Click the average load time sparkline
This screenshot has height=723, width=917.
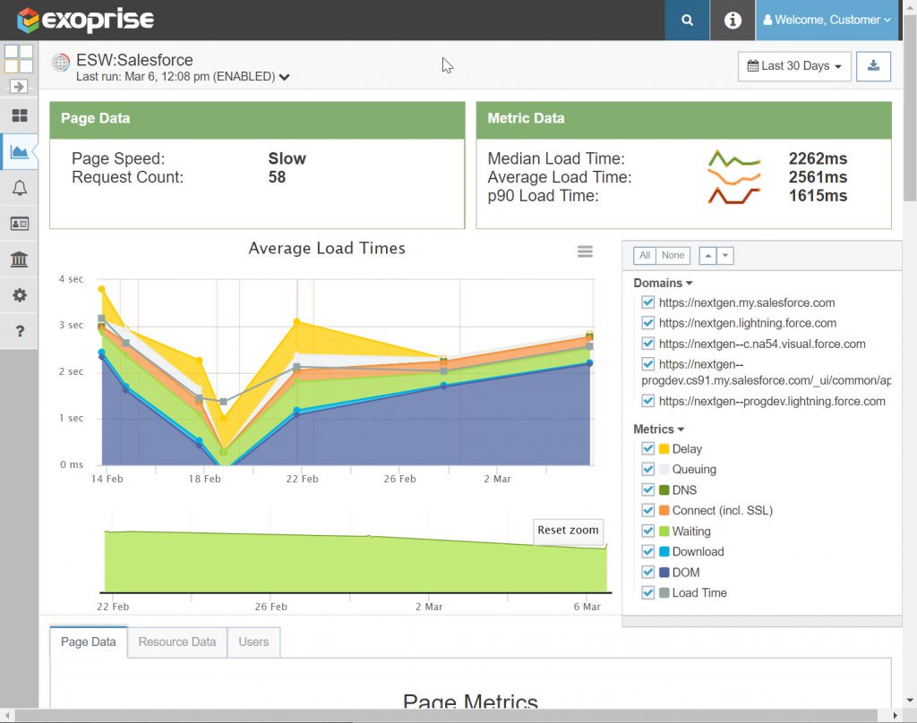pos(734,176)
